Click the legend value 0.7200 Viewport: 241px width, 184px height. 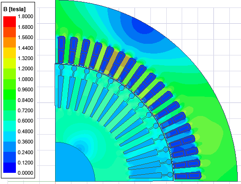point(25,110)
